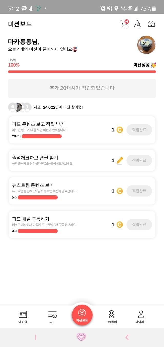Open the 미션보드 center tab
The height and width of the screenshot is (347, 164).
tap(82, 315)
